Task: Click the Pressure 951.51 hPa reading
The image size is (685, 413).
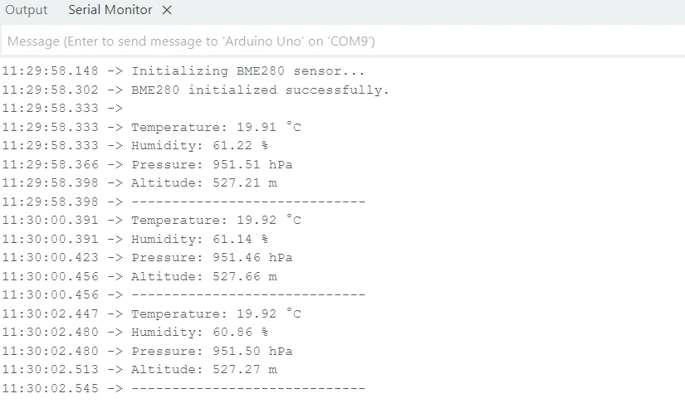Action: point(212,164)
